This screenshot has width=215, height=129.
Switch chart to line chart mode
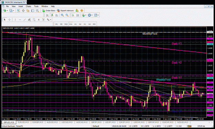57,15
